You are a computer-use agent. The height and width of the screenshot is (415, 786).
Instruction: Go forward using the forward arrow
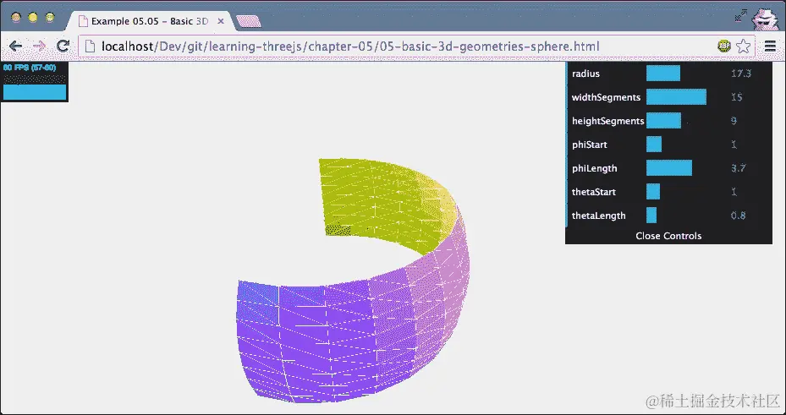tap(39, 46)
